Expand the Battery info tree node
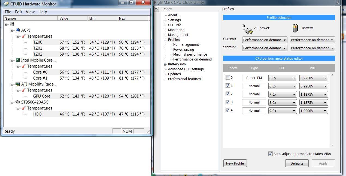The image size is (346, 176). coord(165,64)
